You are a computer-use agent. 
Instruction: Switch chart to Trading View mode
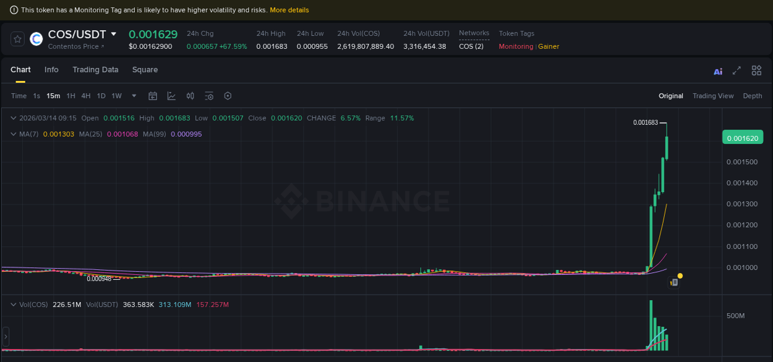tap(713, 96)
